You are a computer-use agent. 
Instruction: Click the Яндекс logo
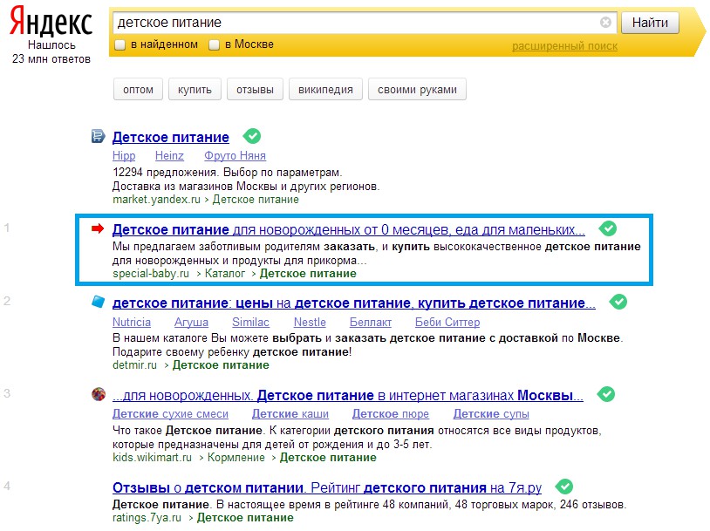pyautogui.click(x=51, y=21)
